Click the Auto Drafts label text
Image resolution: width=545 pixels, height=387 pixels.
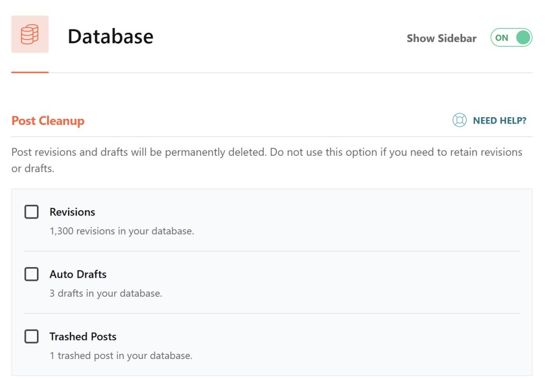coord(78,274)
